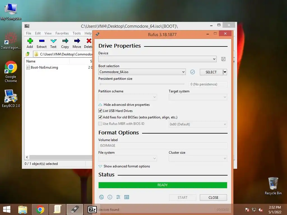Image resolution: width=287 pixels, height=215 pixels.
Task: Click the Volume label field ISOIMAGE
Action: click(163, 146)
